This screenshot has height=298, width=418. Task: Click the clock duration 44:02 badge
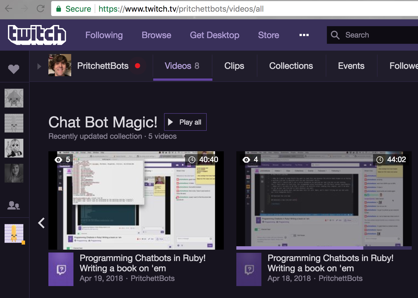click(x=391, y=160)
